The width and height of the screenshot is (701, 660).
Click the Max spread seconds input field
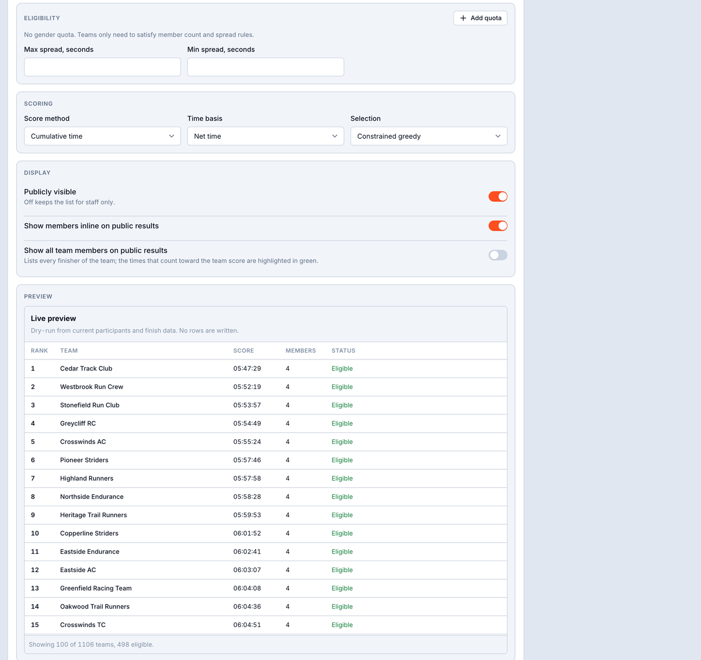point(102,67)
